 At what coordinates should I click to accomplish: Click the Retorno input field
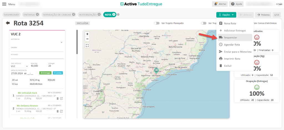[37, 57]
